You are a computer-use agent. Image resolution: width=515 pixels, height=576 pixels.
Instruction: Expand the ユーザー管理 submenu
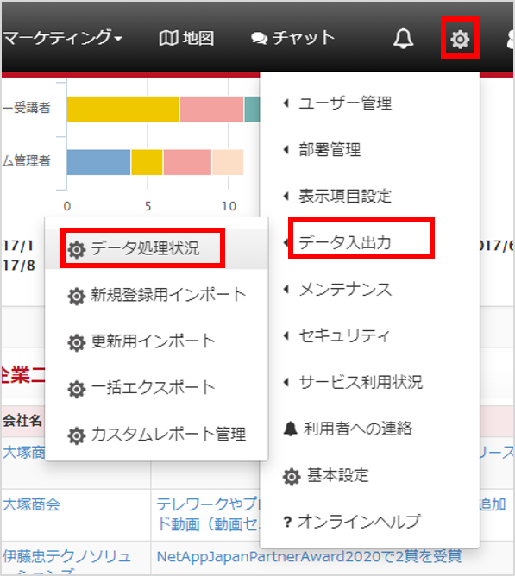pos(337,103)
